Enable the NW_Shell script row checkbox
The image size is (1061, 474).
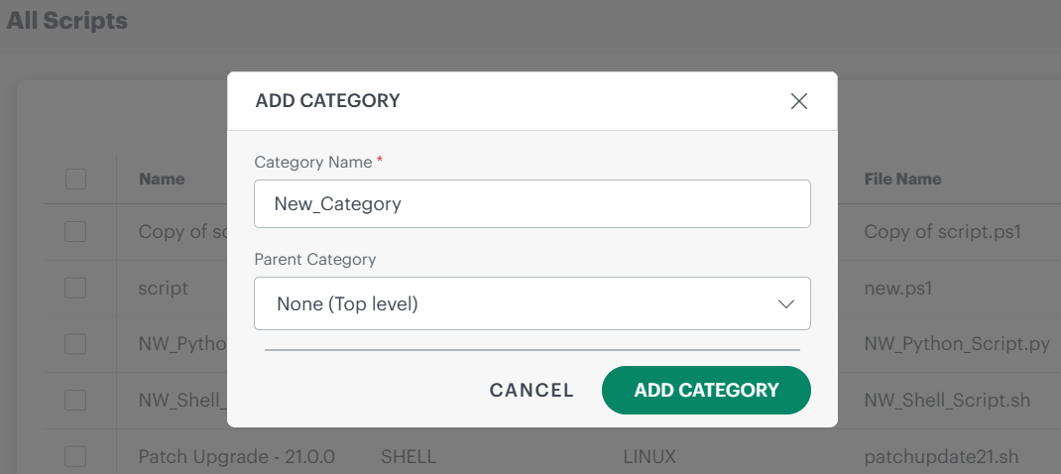point(75,401)
